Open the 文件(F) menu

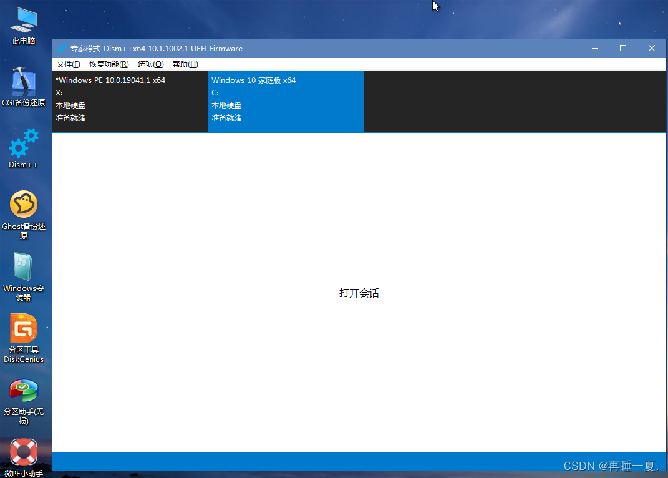(x=68, y=64)
